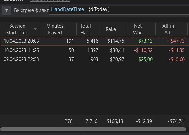Sort by Rake column header
This screenshot has width=189, height=135.
[111, 29]
